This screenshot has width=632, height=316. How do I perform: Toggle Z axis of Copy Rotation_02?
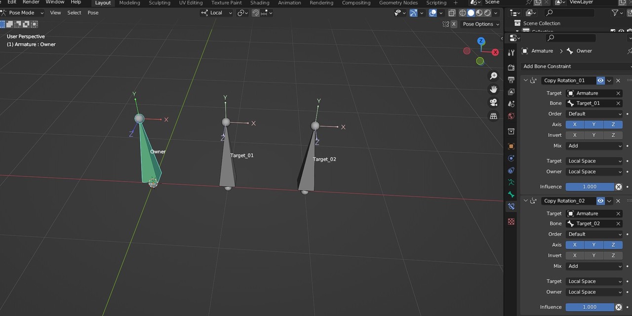click(613, 245)
